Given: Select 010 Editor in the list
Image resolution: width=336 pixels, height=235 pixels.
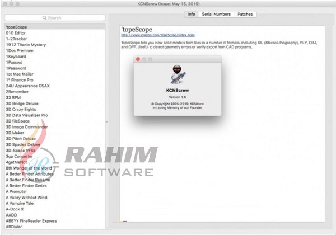Looking at the screenshot, I should [55, 33].
